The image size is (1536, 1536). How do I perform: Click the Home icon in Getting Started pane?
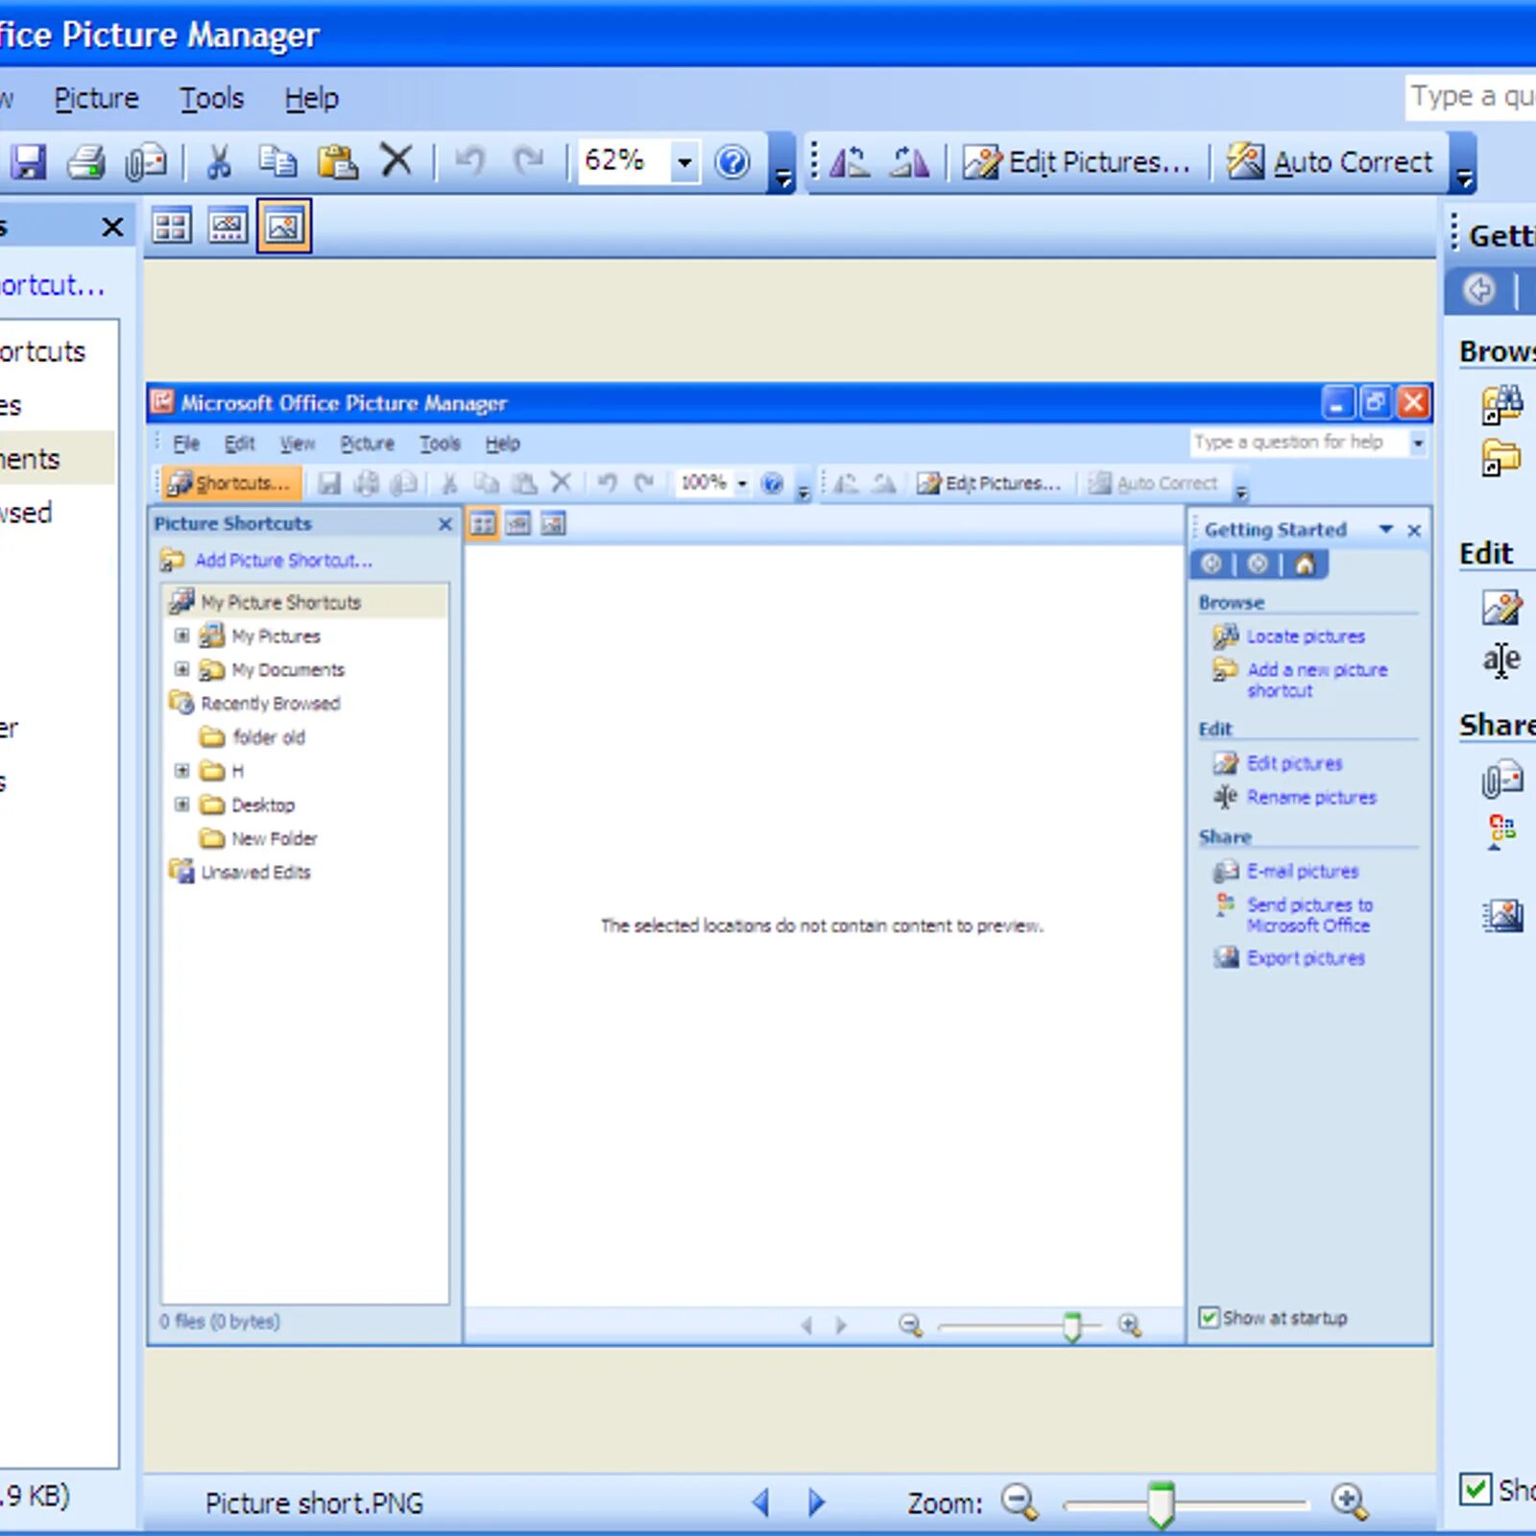pos(1304,564)
